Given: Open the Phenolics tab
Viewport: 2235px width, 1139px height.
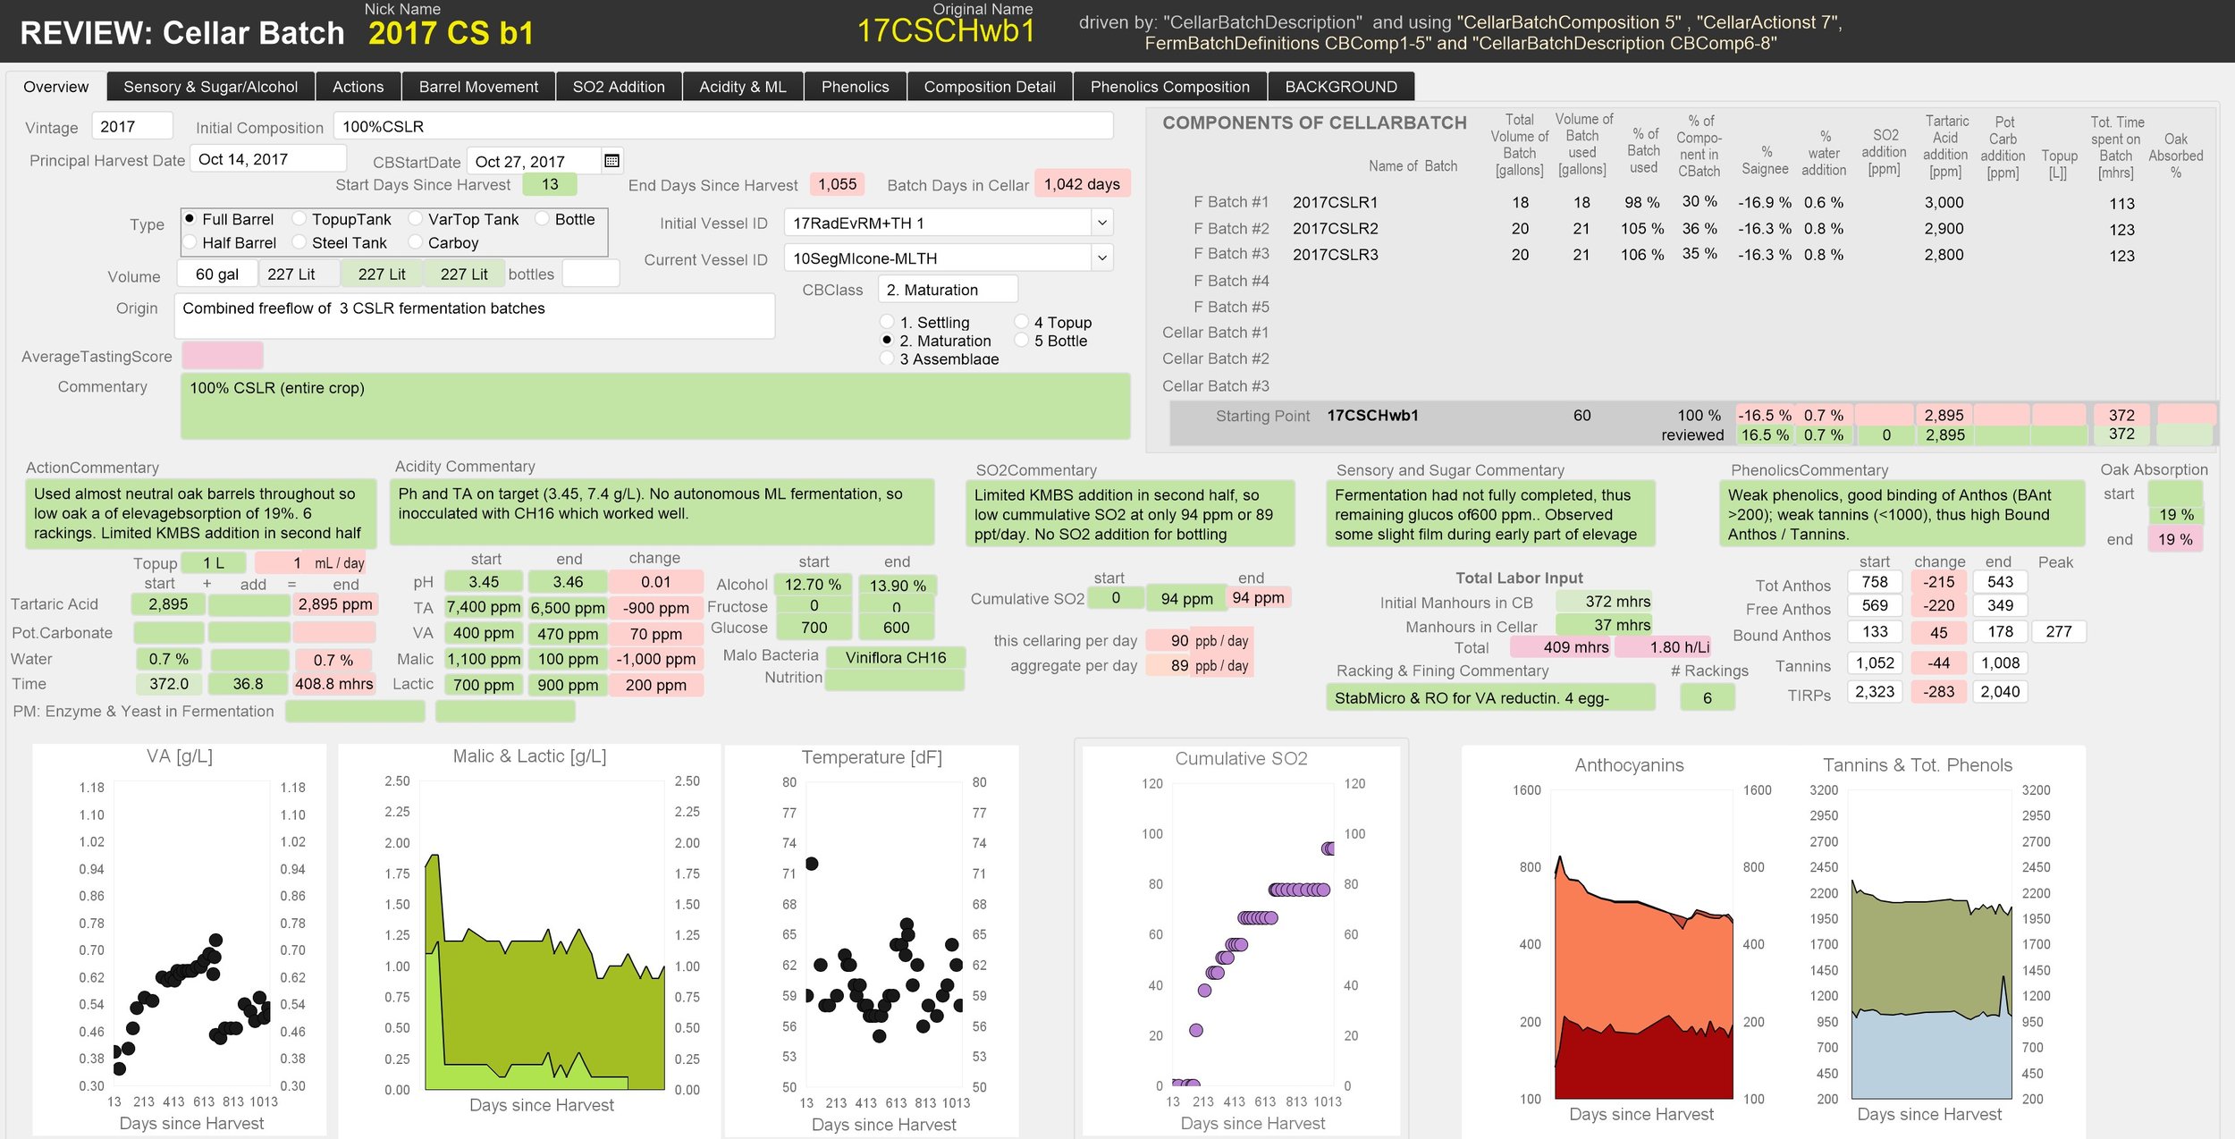Looking at the screenshot, I should (856, 87).
